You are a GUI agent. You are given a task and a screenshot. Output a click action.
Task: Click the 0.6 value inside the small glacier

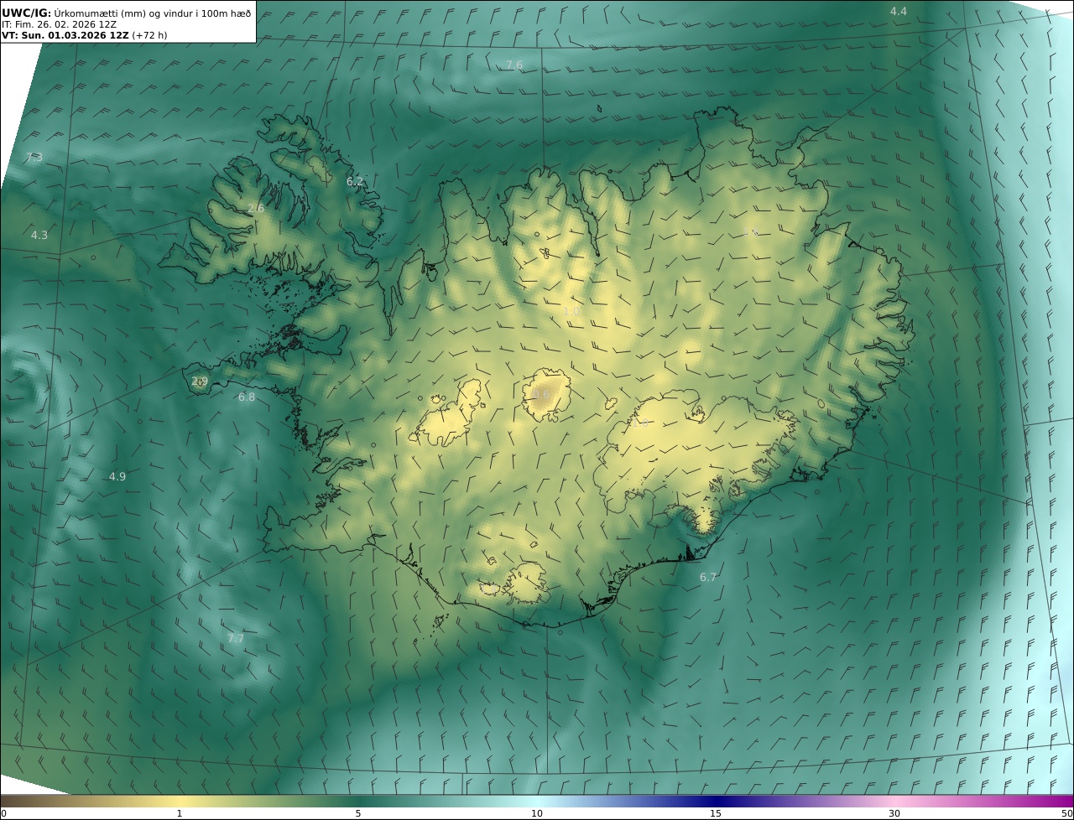[541, 394]
